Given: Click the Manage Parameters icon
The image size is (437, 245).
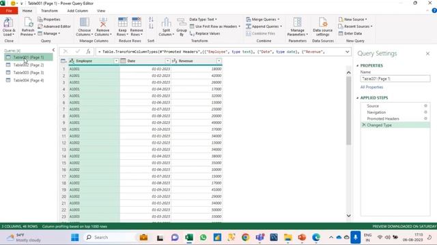Looking at the screenshot, I should [298, 22].
